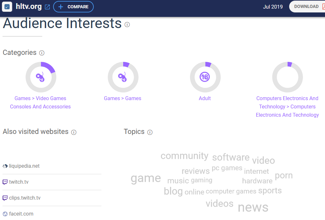Click the topic word 'news'

click(253, 207)
